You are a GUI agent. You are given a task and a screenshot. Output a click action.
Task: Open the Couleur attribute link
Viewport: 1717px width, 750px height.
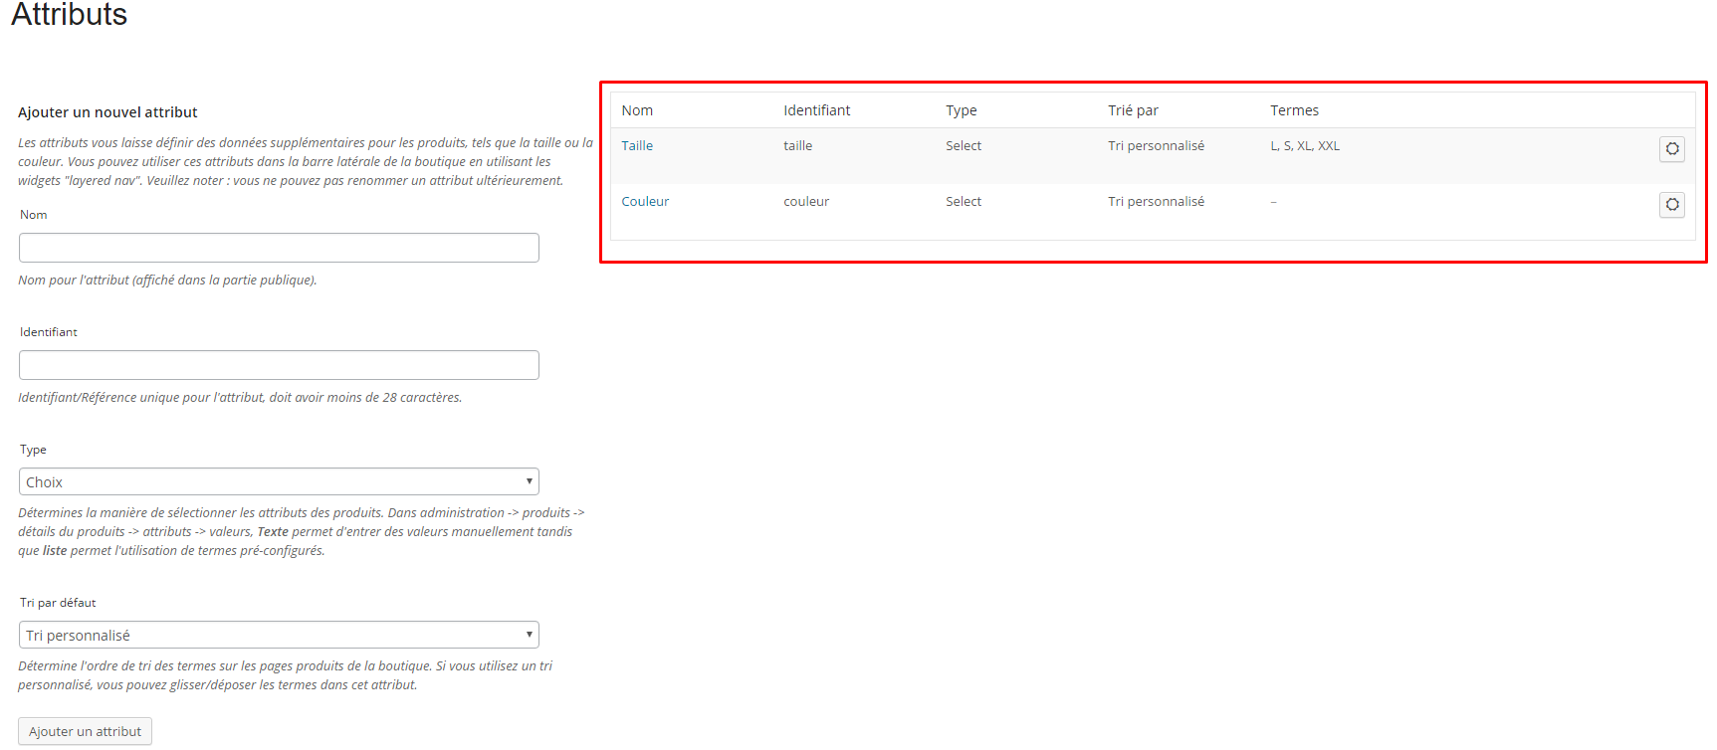click(x=645, y=202)
